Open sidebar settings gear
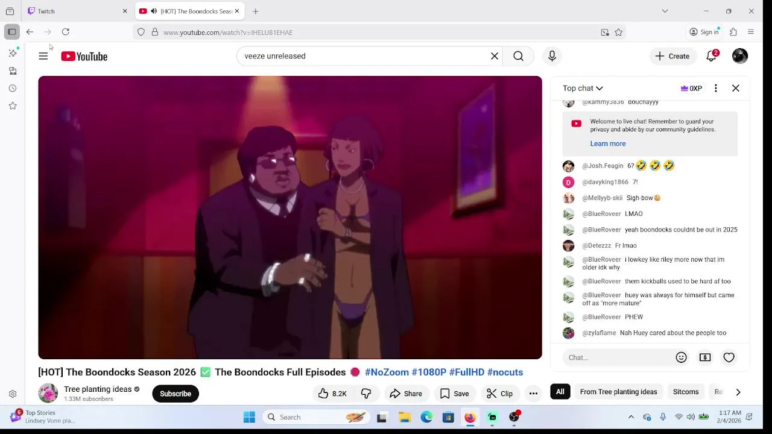The height and width of the screenshot is (434, 772). [x=13, y=394]
